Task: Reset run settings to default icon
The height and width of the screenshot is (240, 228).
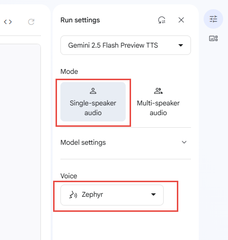Action: point(162,20)
